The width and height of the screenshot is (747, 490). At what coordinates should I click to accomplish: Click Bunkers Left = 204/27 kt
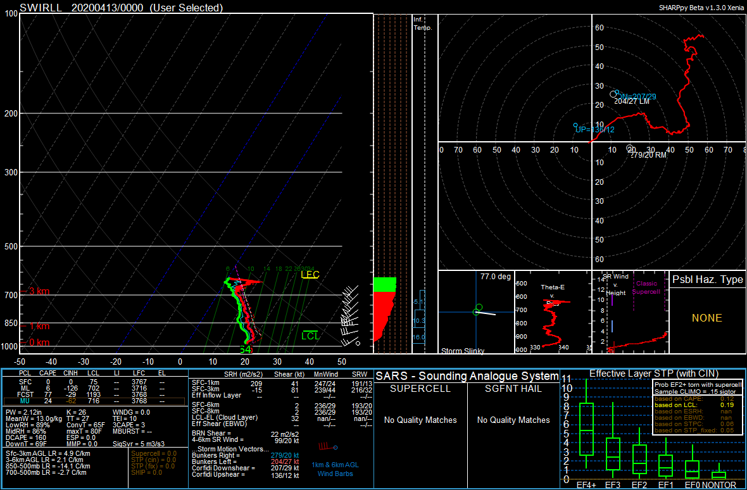(246, 462)
